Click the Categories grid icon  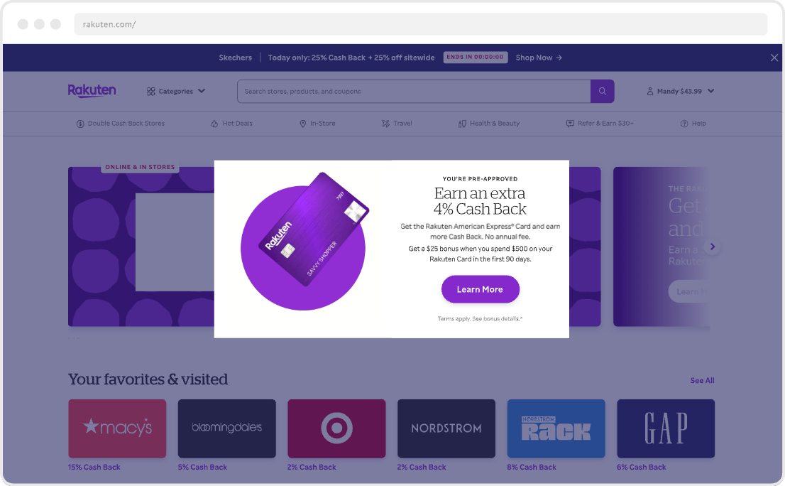tap(150, 91)
